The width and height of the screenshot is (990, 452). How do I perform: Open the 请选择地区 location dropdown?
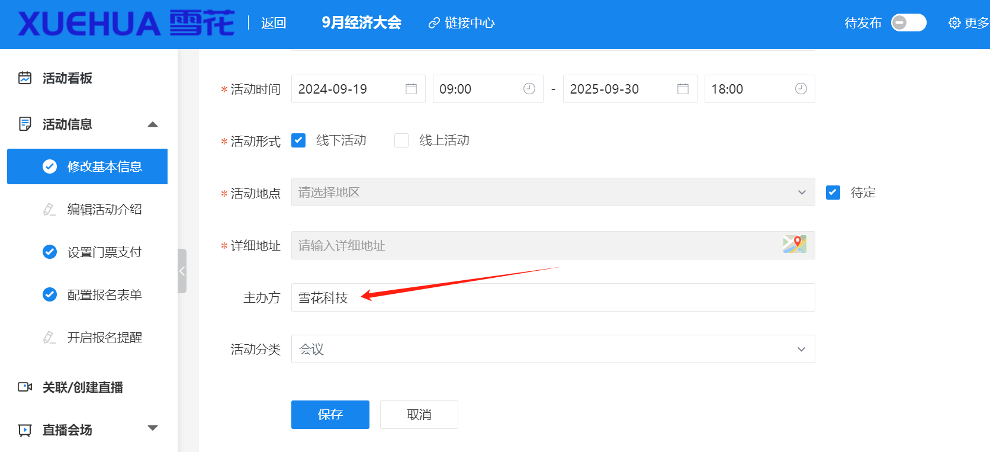point(553,192)
